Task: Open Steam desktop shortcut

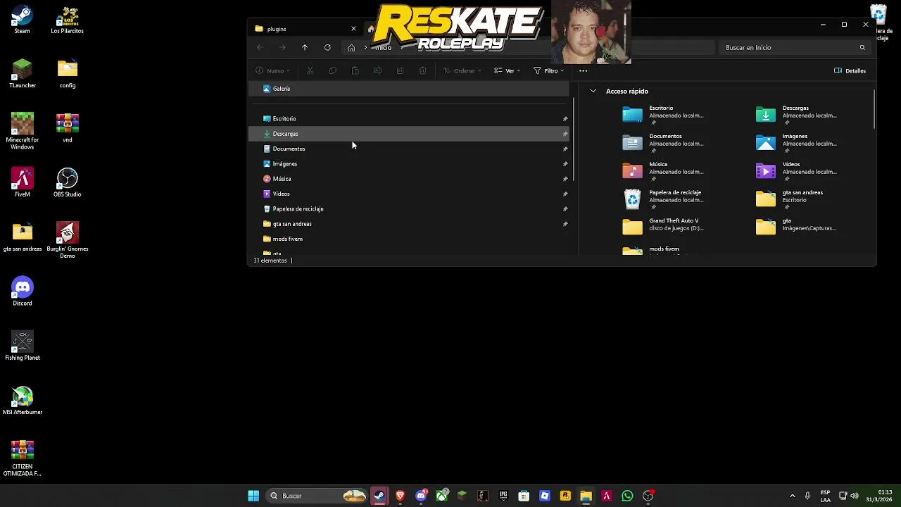Action: click(22, 20)
